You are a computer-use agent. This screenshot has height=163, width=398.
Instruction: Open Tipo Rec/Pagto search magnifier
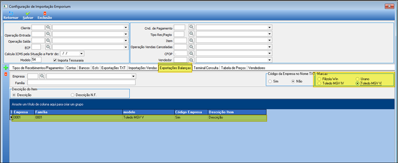coord(192,34)
